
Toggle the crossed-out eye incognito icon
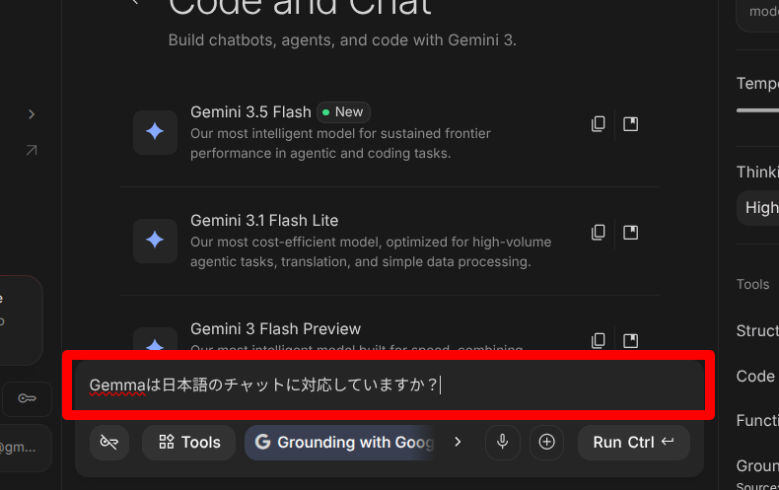click(109, 442)
